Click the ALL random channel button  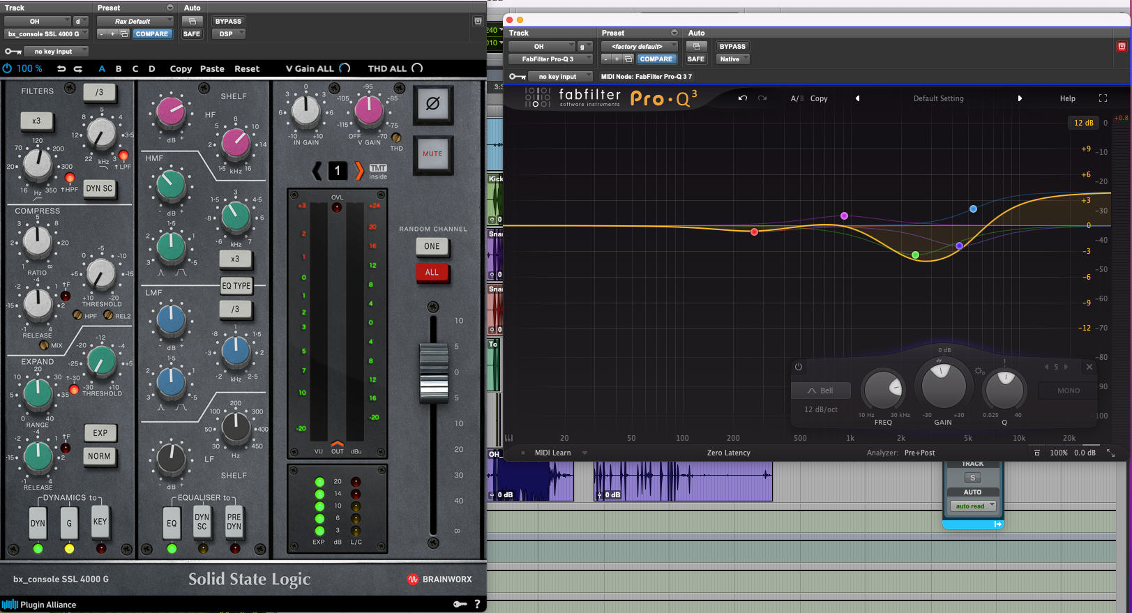coord(432,273)
